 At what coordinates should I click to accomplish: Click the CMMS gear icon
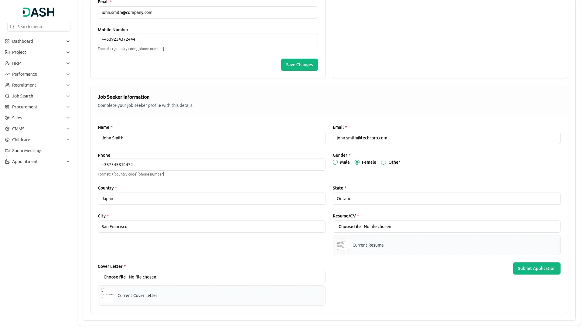[7, 129]
